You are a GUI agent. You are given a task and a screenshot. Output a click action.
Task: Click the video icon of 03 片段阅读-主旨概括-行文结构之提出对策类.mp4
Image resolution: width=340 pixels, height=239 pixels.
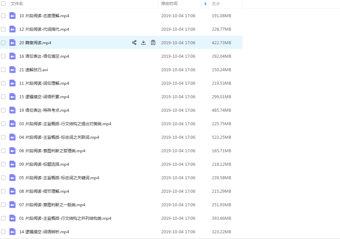[x=12, y=124]
